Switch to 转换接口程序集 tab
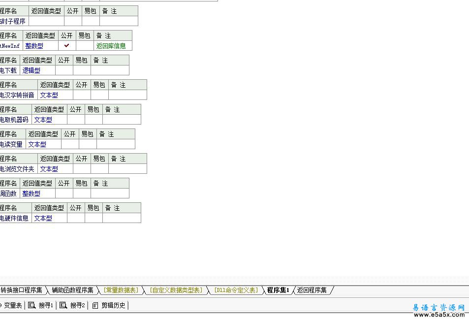 click(22, 290)
